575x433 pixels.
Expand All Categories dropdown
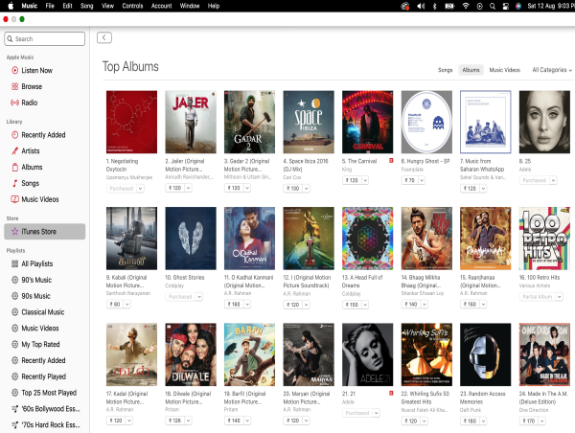552,70
